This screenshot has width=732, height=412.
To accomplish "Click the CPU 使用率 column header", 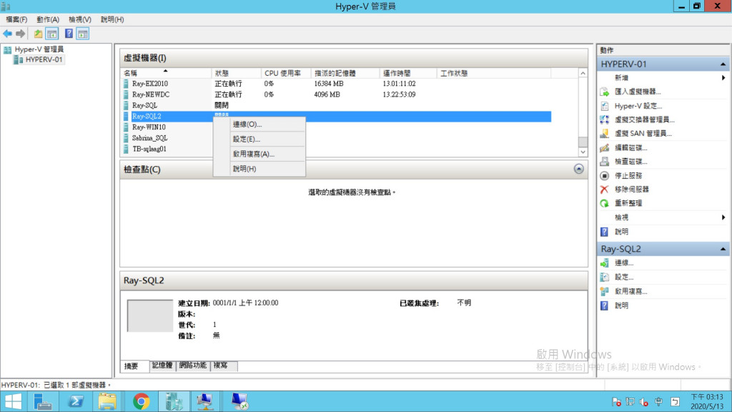I will pyautogui.click(x=286, y=73).
